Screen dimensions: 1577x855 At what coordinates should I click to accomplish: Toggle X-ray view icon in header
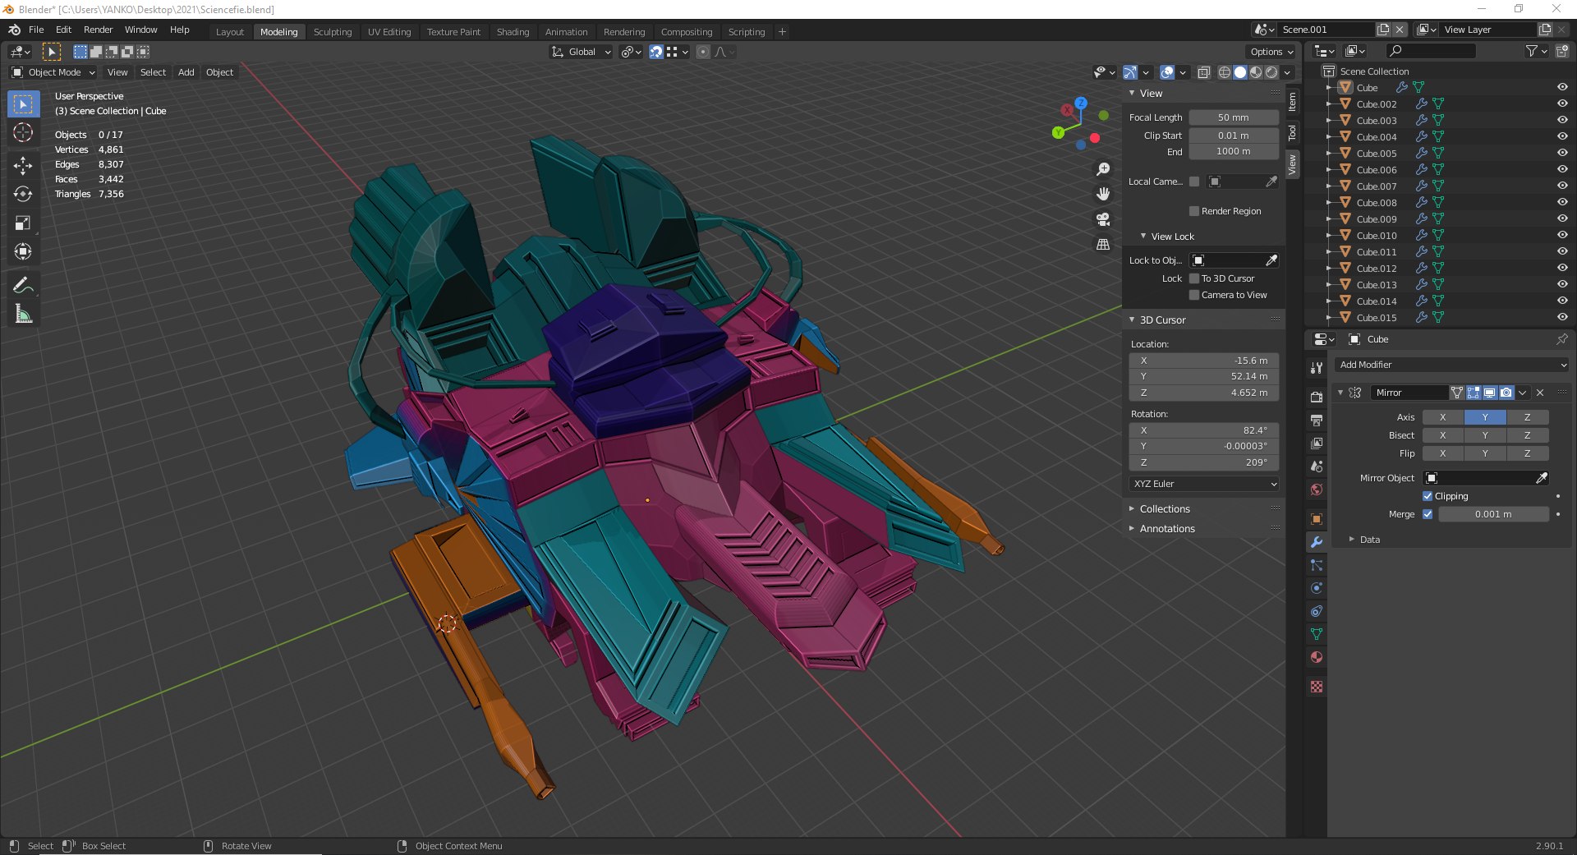[x=1203, y=72]
